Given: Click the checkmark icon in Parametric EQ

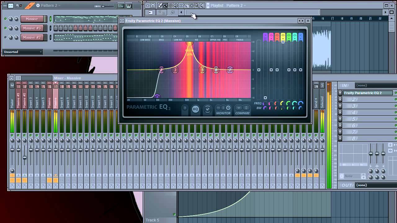Looking at the screenshot, I should 207,109.
